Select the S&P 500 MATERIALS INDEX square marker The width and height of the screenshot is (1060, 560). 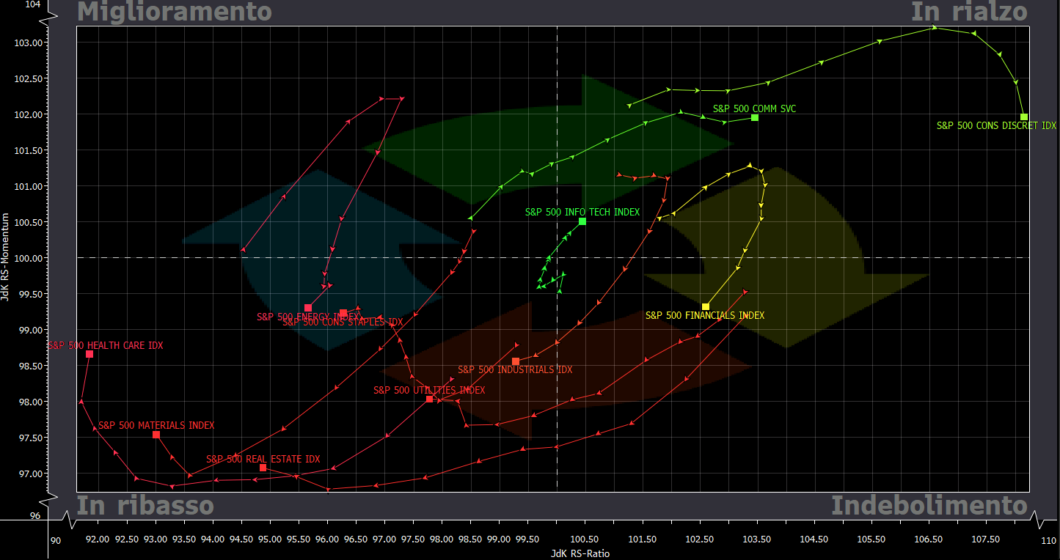click(156, 435)
